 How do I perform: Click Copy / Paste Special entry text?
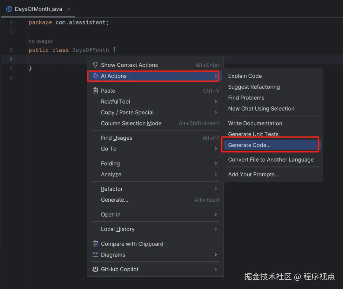point(127,112)
